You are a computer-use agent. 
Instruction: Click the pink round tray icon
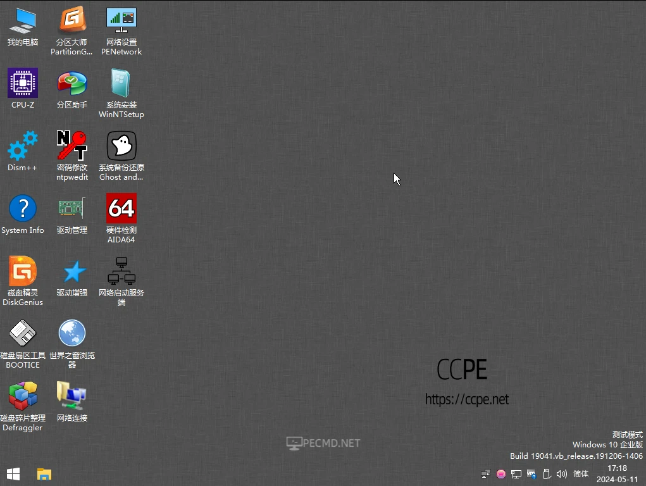(501, 474)
